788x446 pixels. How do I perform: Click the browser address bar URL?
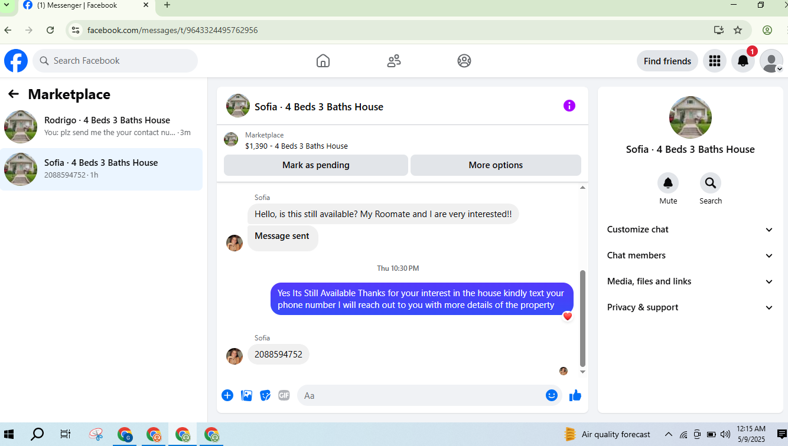coord(172,30)
